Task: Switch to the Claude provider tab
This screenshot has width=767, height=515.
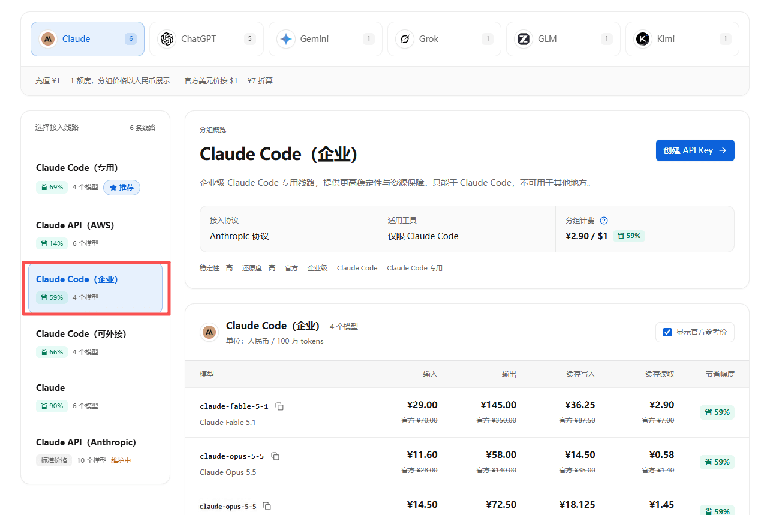Action: (88, 39)
